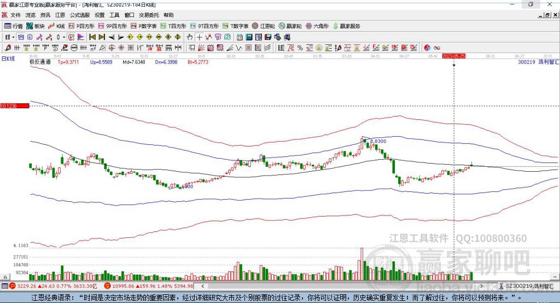Open the T四方形 tool
The width and height of the screenshot is (560, 303).
pos(173,26)
